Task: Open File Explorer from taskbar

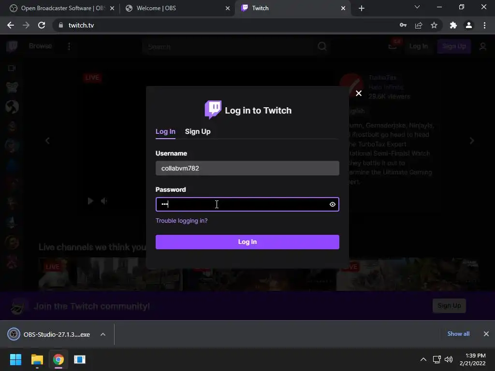Action: [37, 359]
